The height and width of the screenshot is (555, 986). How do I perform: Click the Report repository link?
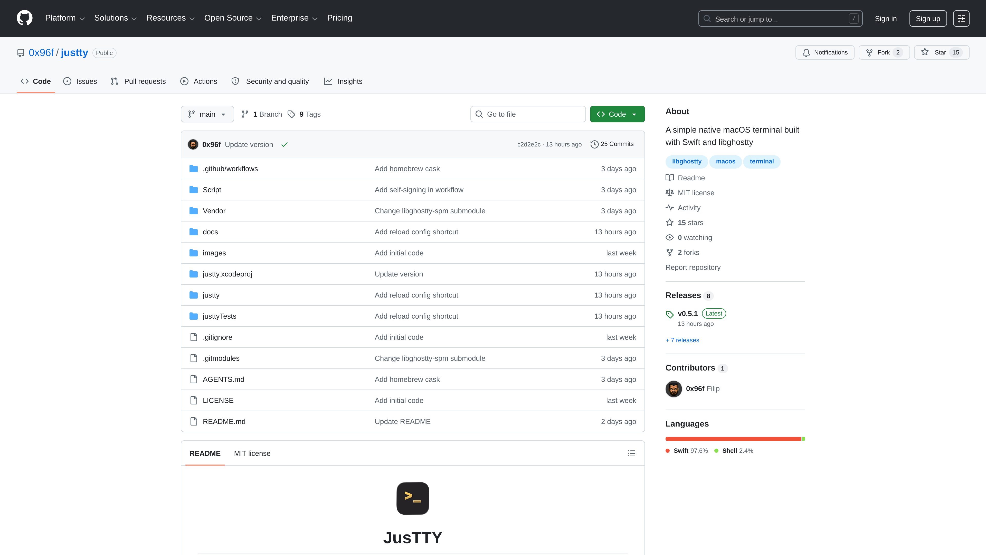point(693,267)
